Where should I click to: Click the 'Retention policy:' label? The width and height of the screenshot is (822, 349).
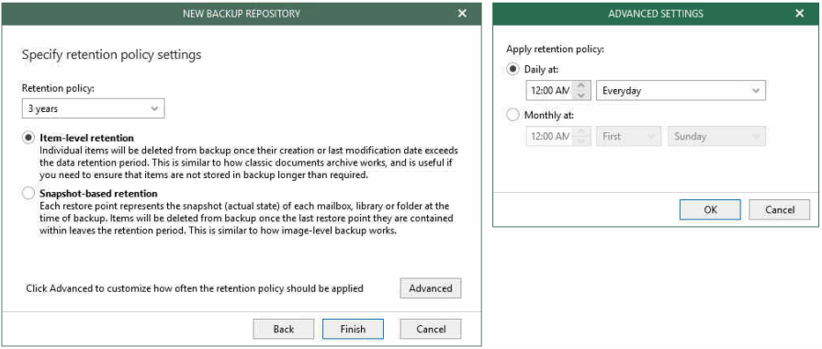coord(58,88)
